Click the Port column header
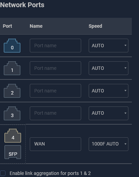The image size is (139, 177). click(8, 26)
